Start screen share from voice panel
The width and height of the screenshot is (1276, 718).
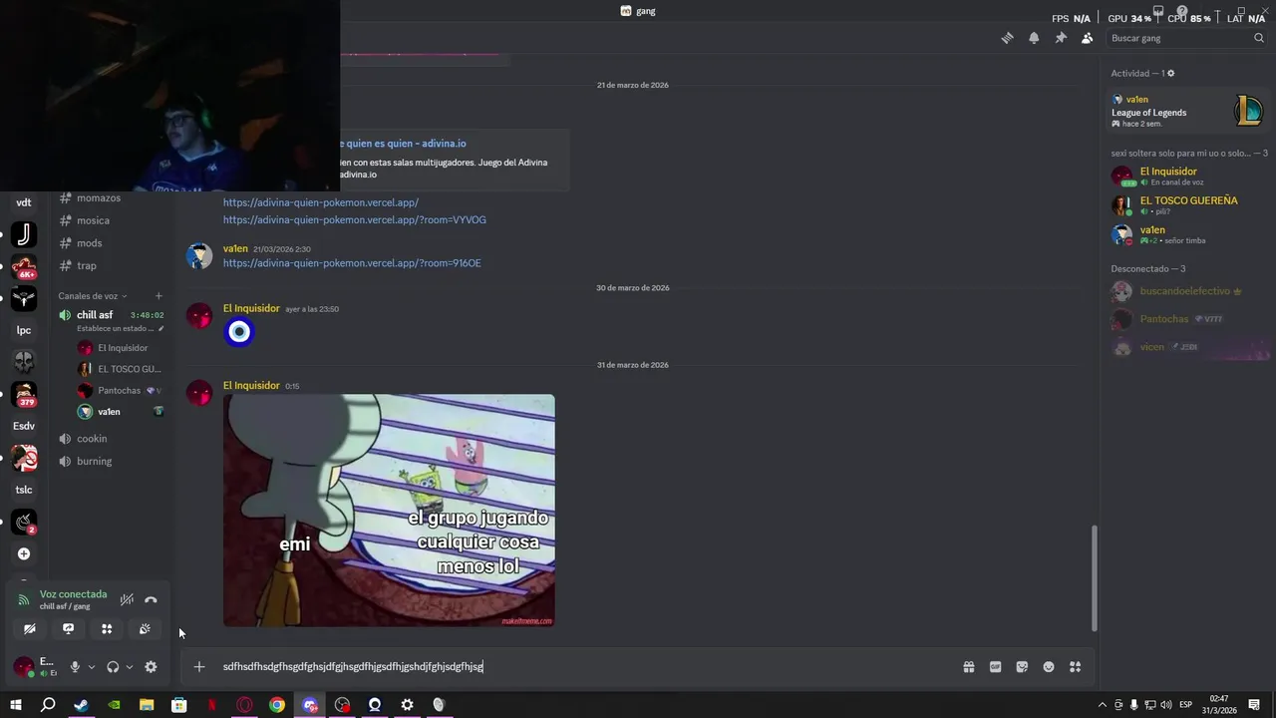pos(68,628)
